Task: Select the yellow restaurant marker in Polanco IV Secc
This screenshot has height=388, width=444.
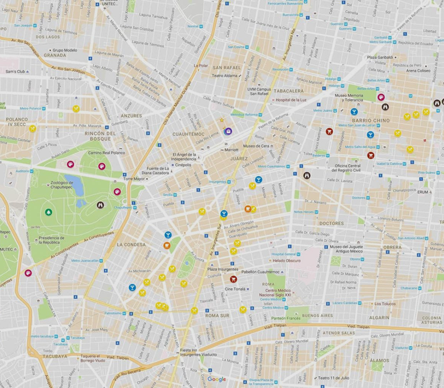Action: click(x=33, y=129)
